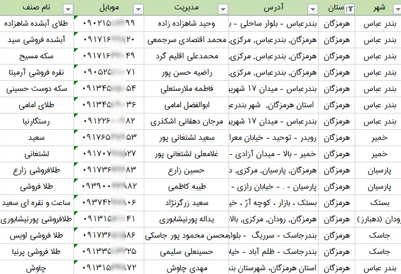
Task: Select address cell بستک ، بازار ، کوچه آژ
Action: (x=274, y=203)
